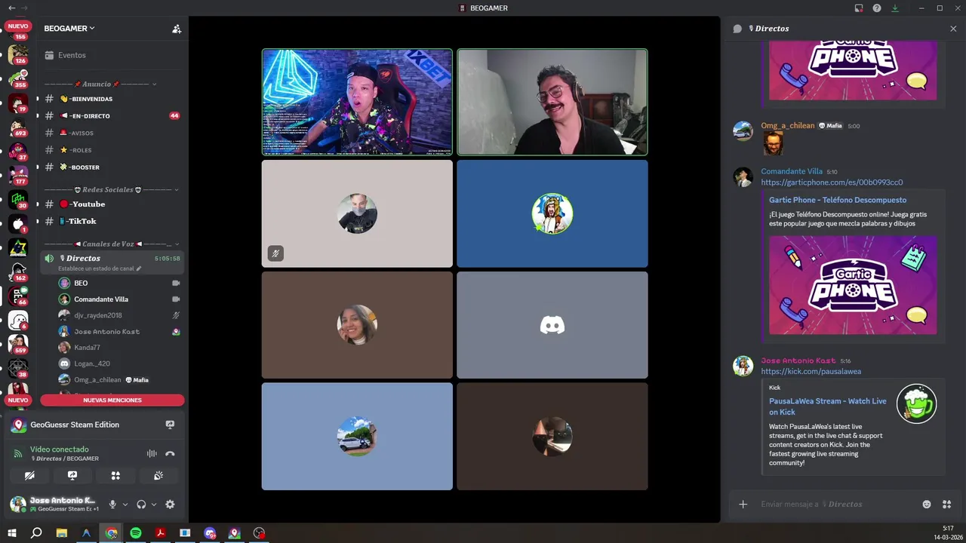Collapse the Redes Sociales category
Image resolution: width=966 pixels, height=543 pixels.
pyautogui.click(x=111, y=190)
